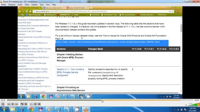Click Chrome back arrow in the video
The height and width of the screenshot is (112, 200).
pos(20,12)
